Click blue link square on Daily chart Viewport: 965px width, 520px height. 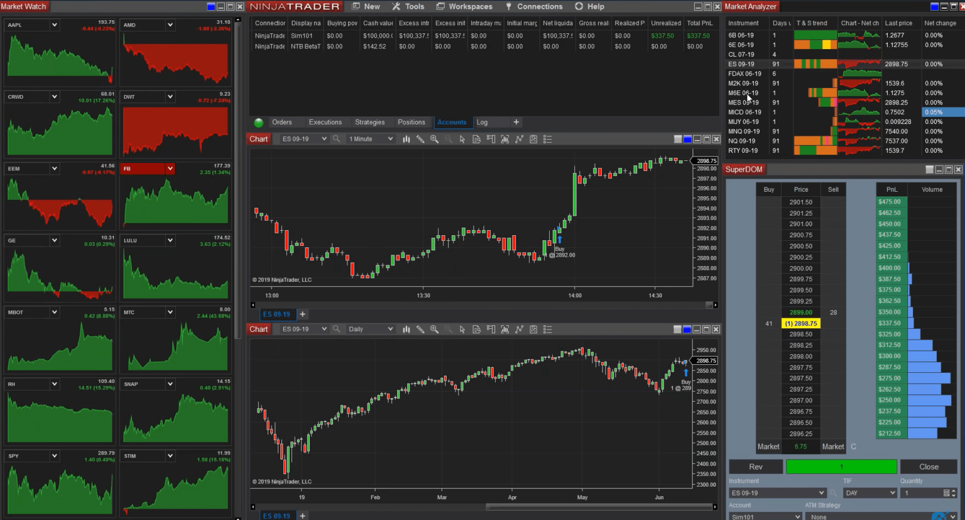point(687,329)
